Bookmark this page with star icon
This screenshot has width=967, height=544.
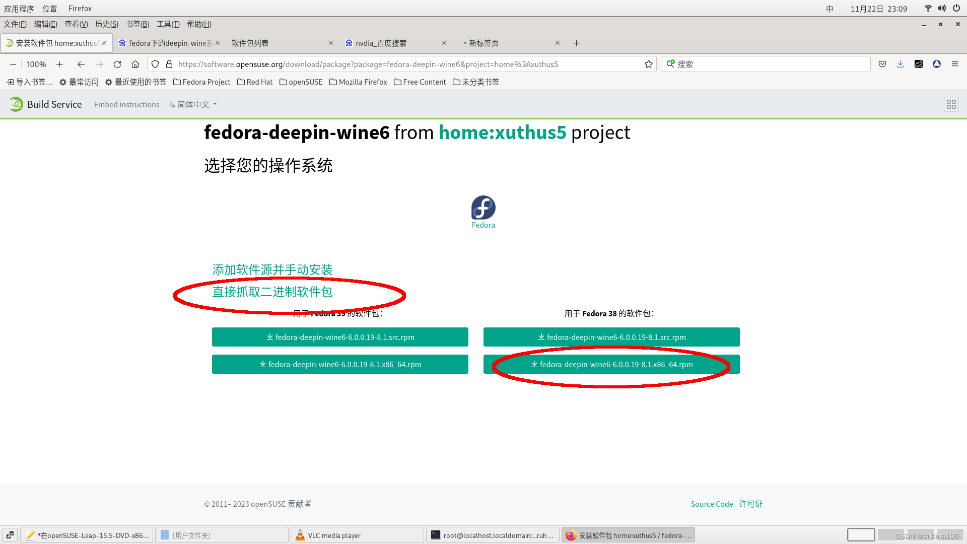coord(649,64)
